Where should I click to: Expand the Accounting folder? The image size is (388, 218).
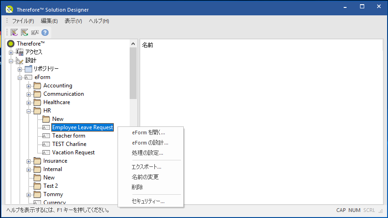coord(29,86)
